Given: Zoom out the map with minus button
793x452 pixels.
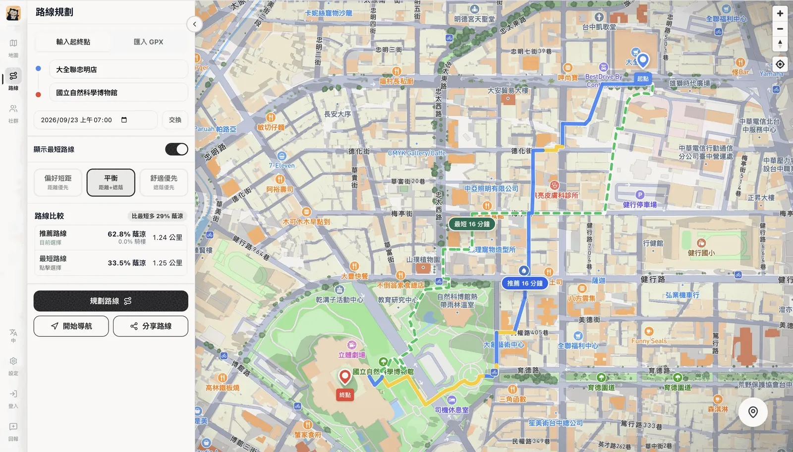Looking at the screenshot, I should click(x=780, y=29).
